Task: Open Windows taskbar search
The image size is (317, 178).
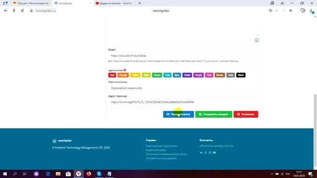Action: pyautogui.click(x=15, y=174)
